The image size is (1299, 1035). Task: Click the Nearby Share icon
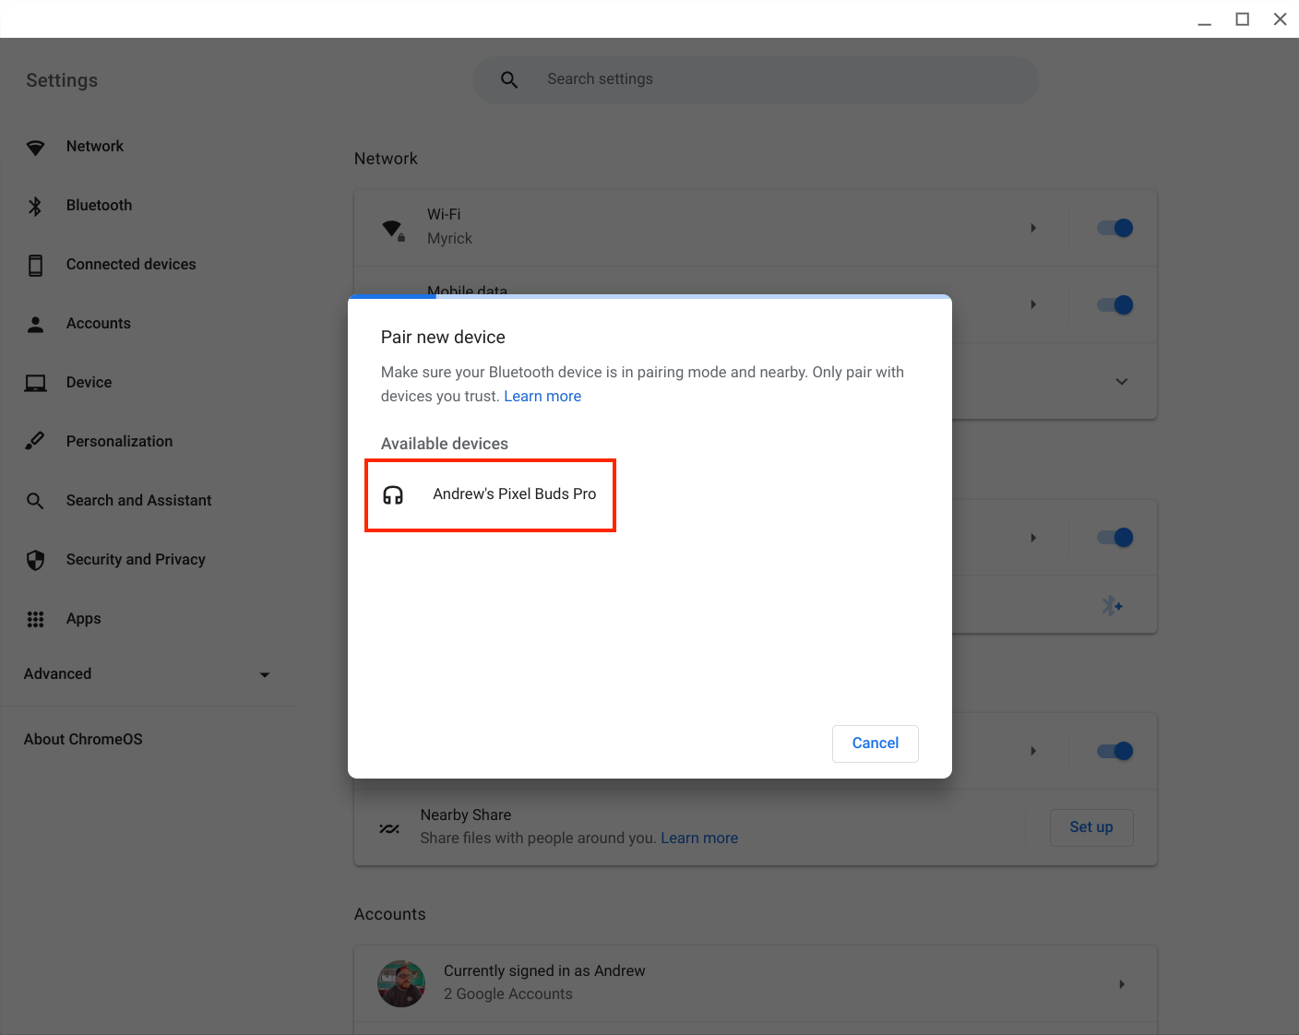tap(389, 827)
